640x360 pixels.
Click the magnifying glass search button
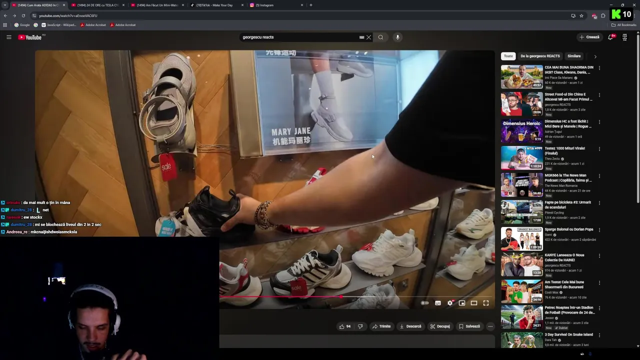pos(380,37)
